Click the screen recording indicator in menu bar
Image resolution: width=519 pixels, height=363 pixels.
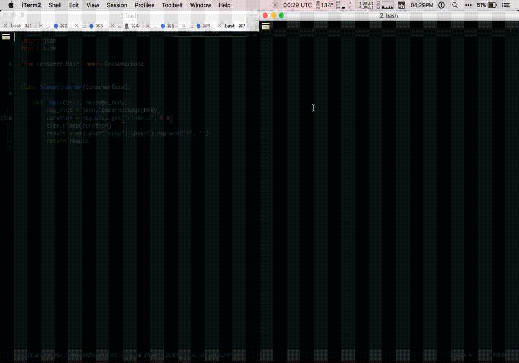coord(275,5)
